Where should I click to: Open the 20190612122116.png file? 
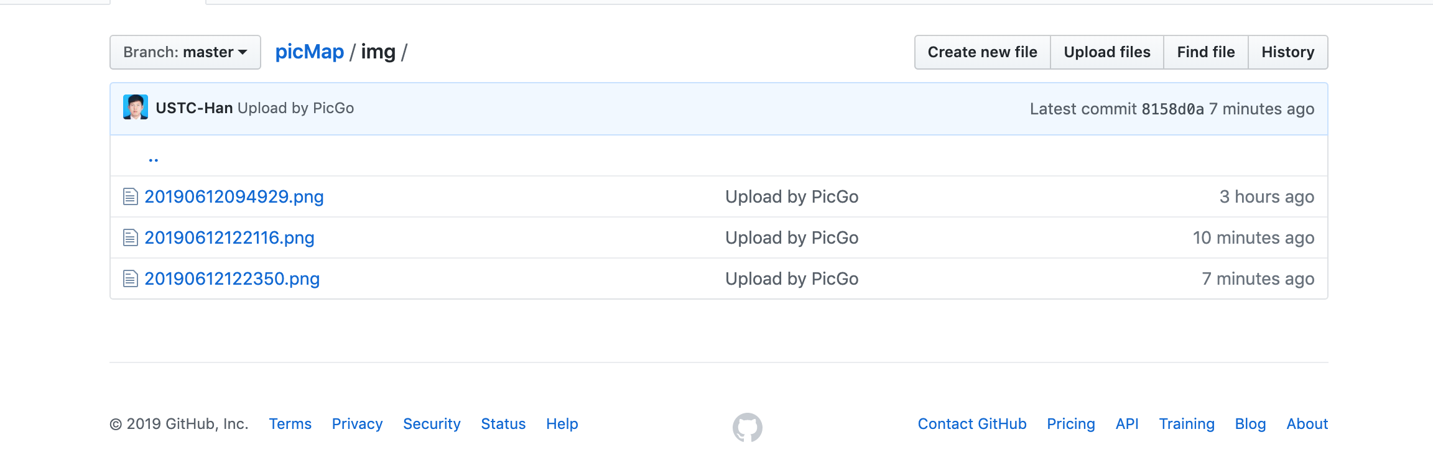click(230, 237)
